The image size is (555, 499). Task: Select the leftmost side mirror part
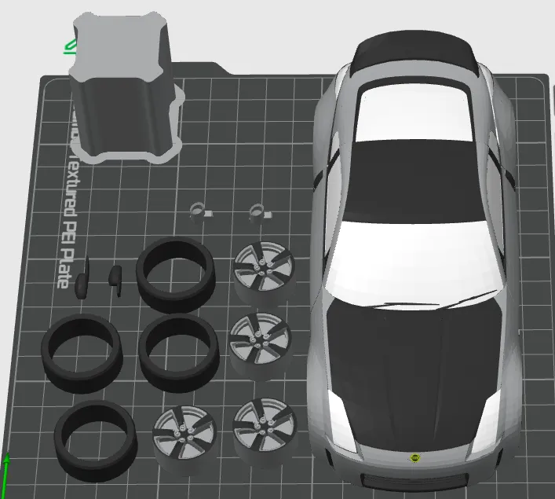point(82,278)
